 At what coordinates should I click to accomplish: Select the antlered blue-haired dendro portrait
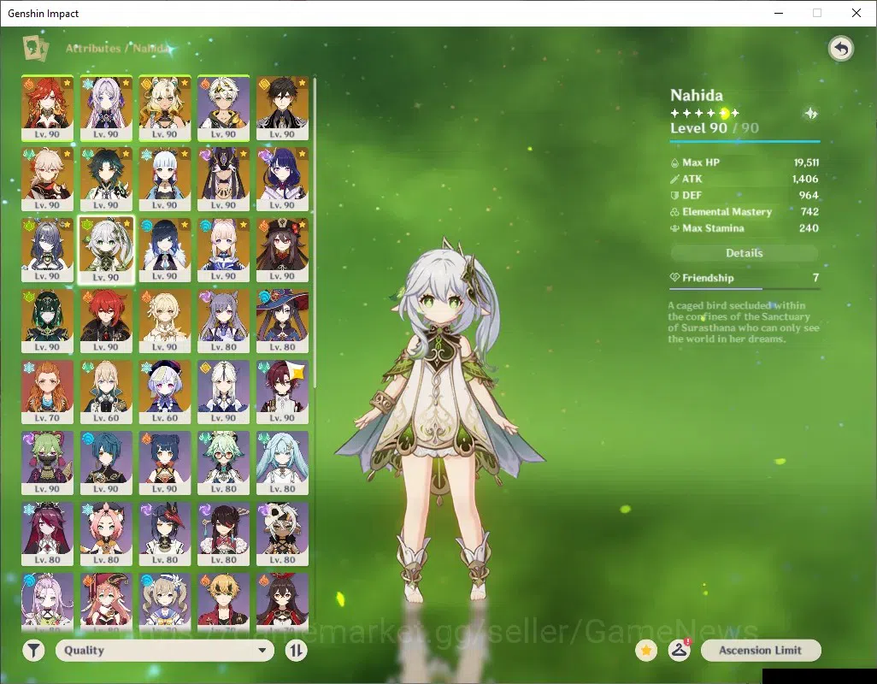click(48, 250)
